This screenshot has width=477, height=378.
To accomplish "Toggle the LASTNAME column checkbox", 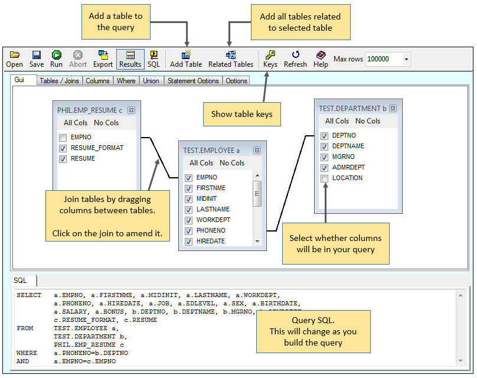I will coord(188,210).
